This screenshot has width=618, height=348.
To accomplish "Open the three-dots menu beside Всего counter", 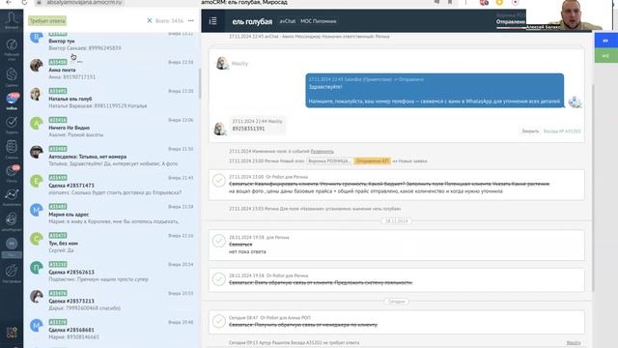I will (191, 20).
